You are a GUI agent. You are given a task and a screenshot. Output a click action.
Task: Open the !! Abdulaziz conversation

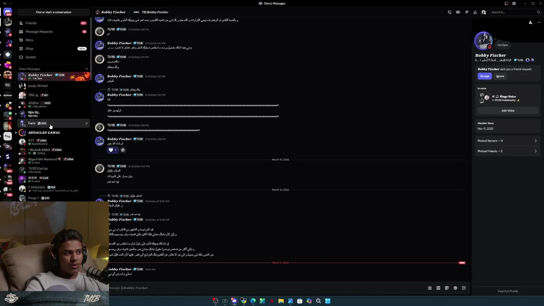click(x=54, y=189)
